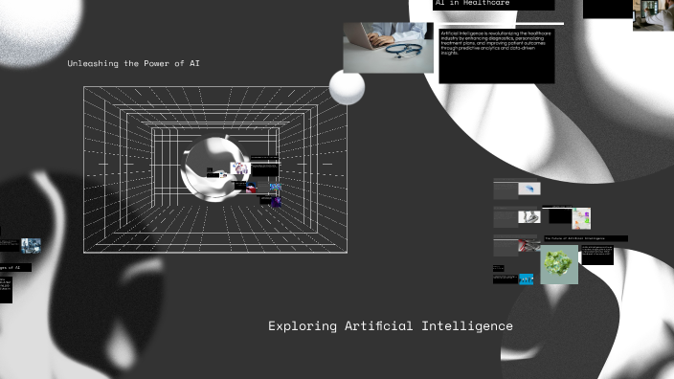Open the gray robot arm thumbnail
This screenshot has width=674, height=379.
click(x=529, y=216)
